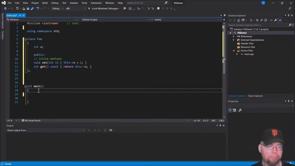295x166 pixels.
Task: Switch to the Solution Explorer tab
Action: coord(237,96)
